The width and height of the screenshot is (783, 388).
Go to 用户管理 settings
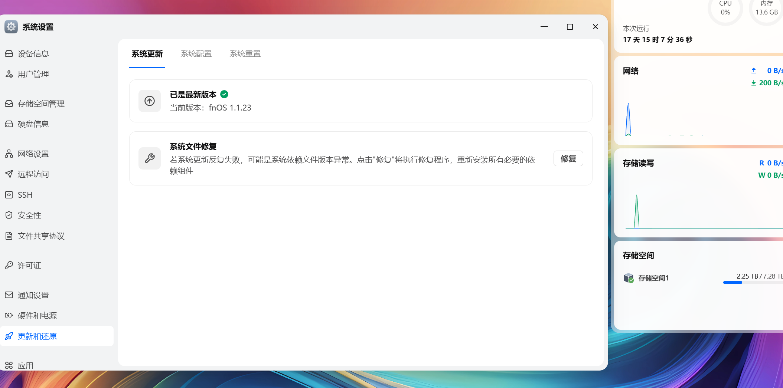[57, 74]
